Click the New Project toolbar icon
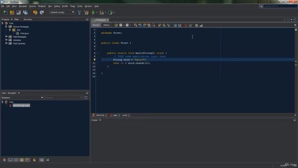 coord(12,13)
